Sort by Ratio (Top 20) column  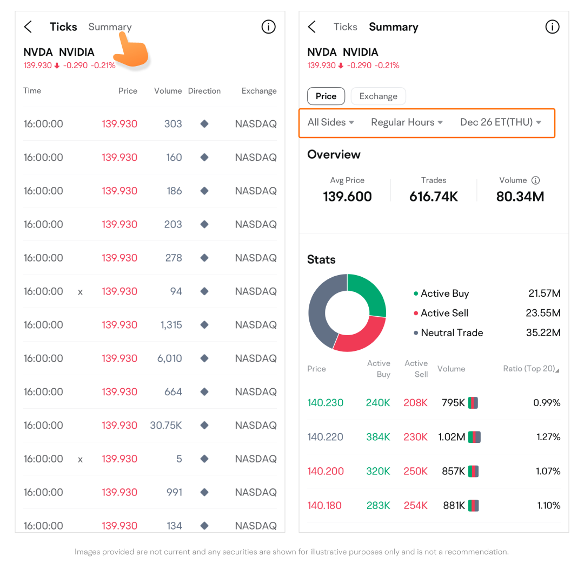point(531,369)
